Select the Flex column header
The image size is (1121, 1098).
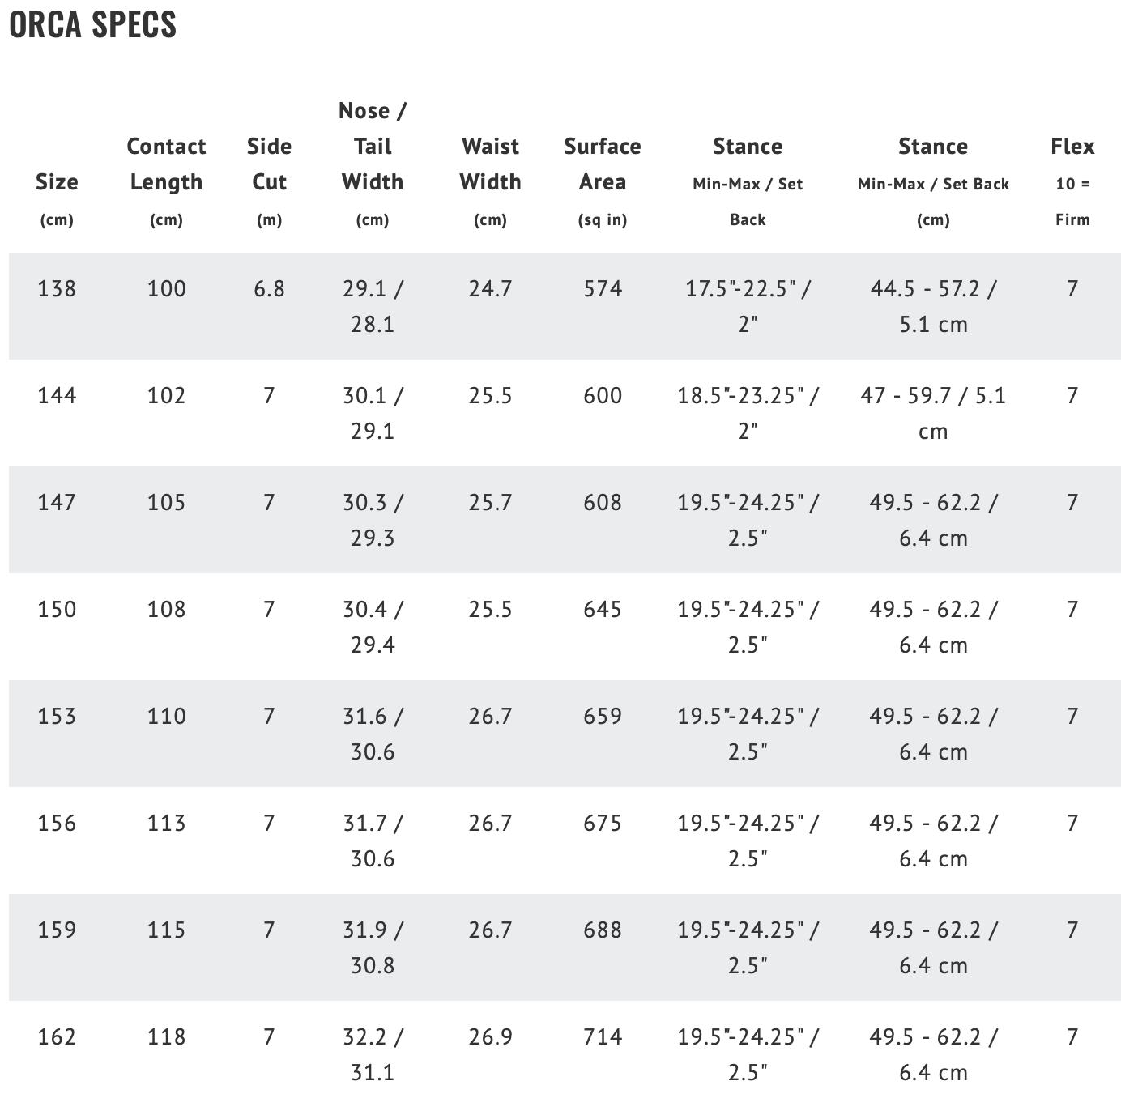click(x=1072, y=147)
